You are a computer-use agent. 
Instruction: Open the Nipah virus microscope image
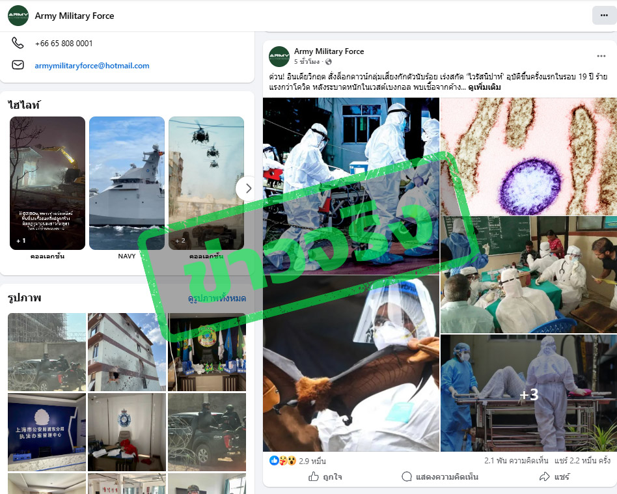click(x=528, y=156)
